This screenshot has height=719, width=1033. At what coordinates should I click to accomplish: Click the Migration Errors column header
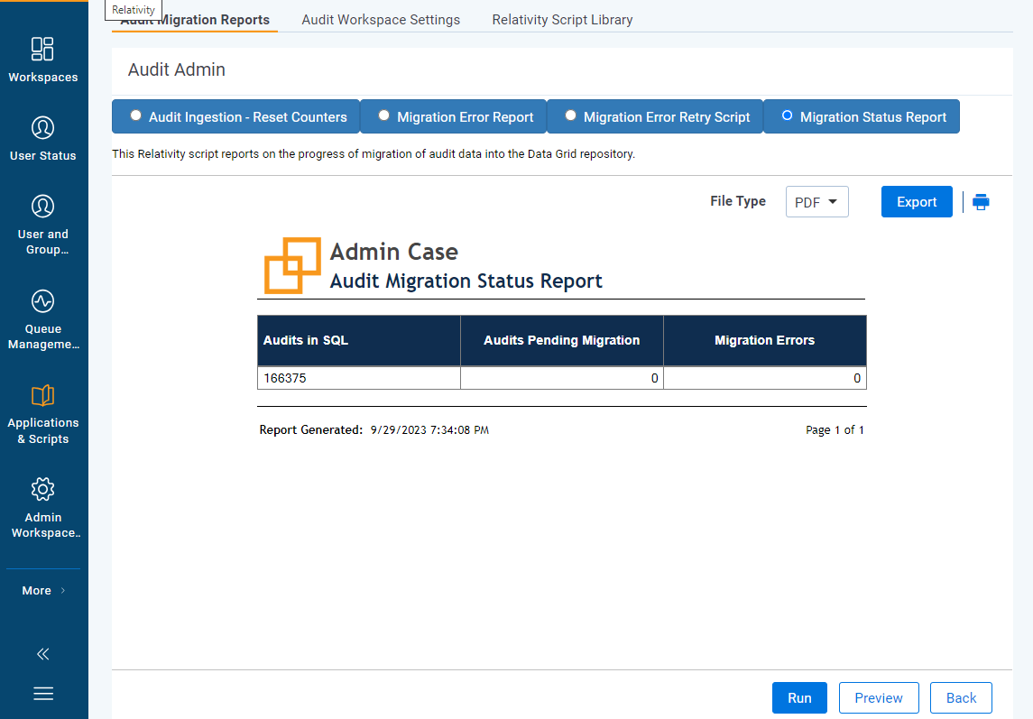pos(765,340)
